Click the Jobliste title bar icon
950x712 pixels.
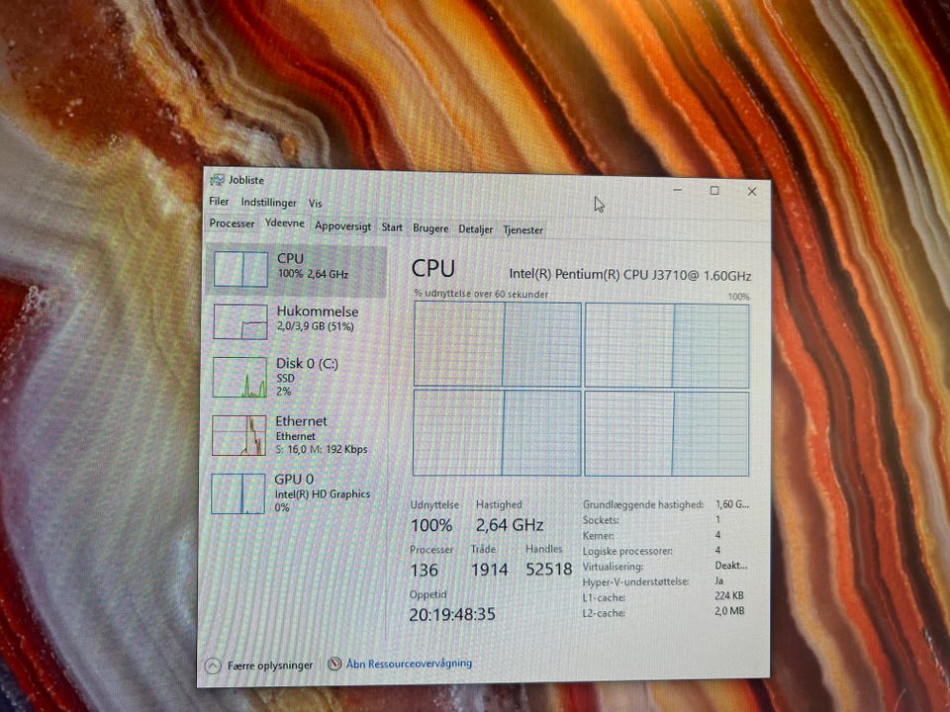pos(217,180)
